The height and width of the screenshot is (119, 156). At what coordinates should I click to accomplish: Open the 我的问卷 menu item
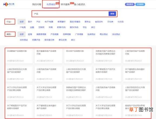[x=37, y=4]
